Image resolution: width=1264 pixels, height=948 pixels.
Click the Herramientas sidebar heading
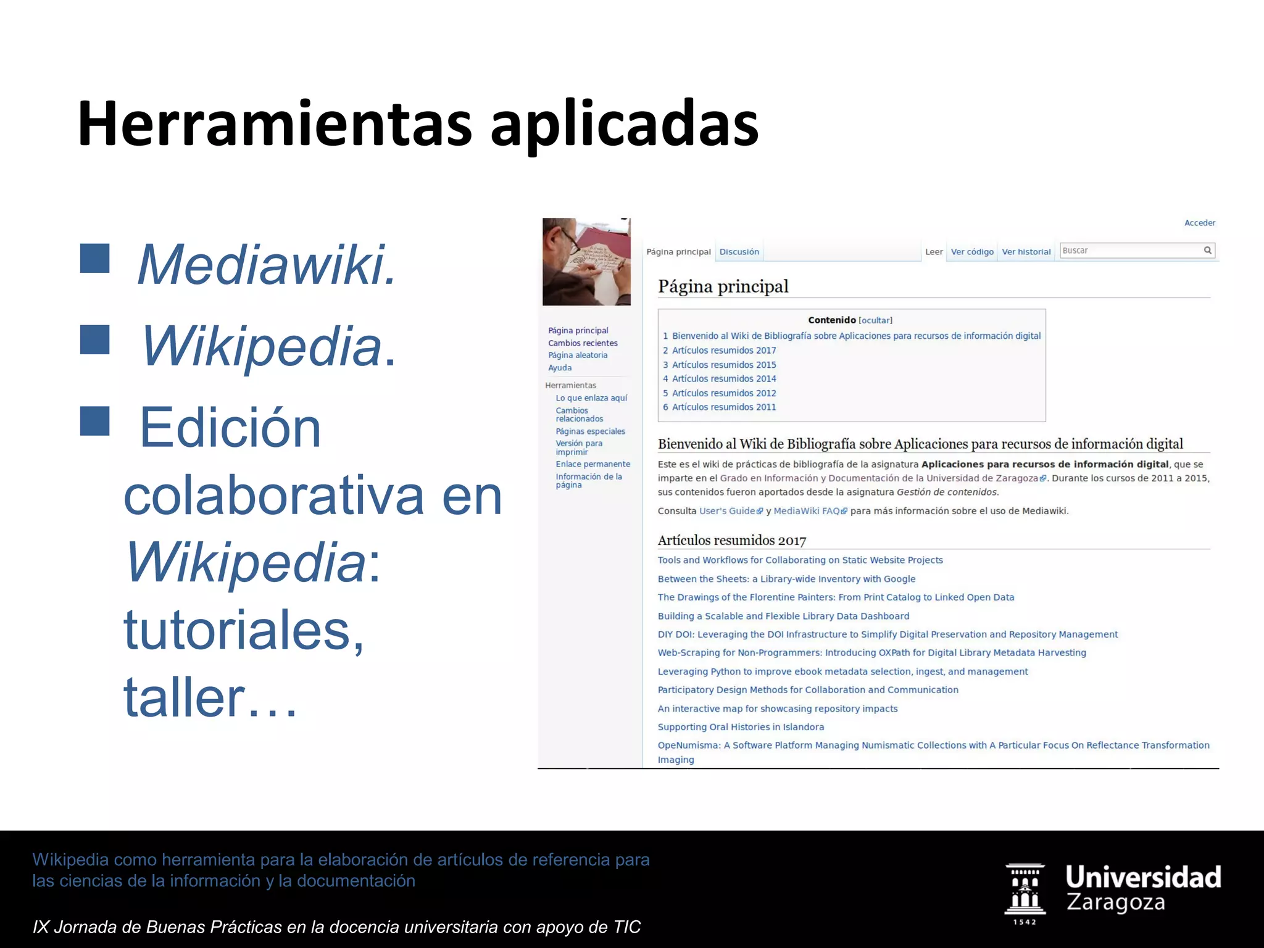pos(570,386)
